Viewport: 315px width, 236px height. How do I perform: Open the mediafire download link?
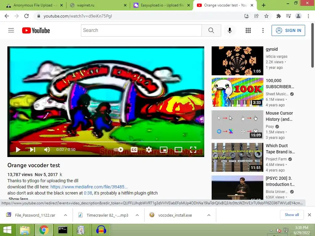point(89,187)
